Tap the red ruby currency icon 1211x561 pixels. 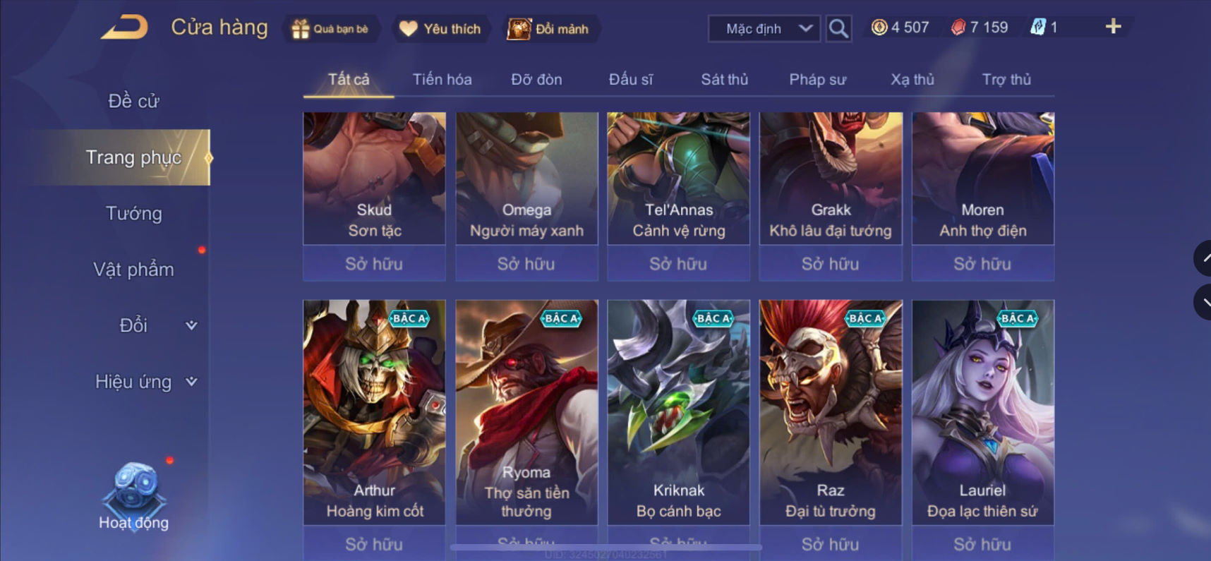tap(958, 28)
